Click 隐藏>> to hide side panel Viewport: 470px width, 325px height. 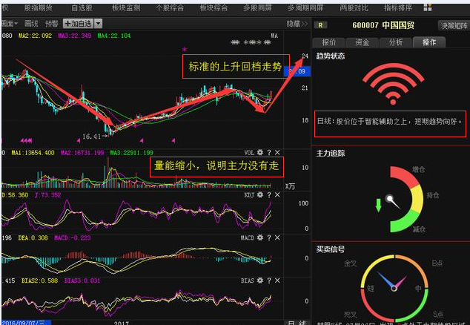[x=297, y=24]
